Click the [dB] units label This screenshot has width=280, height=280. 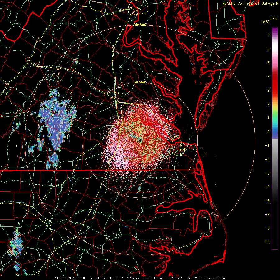266,21
